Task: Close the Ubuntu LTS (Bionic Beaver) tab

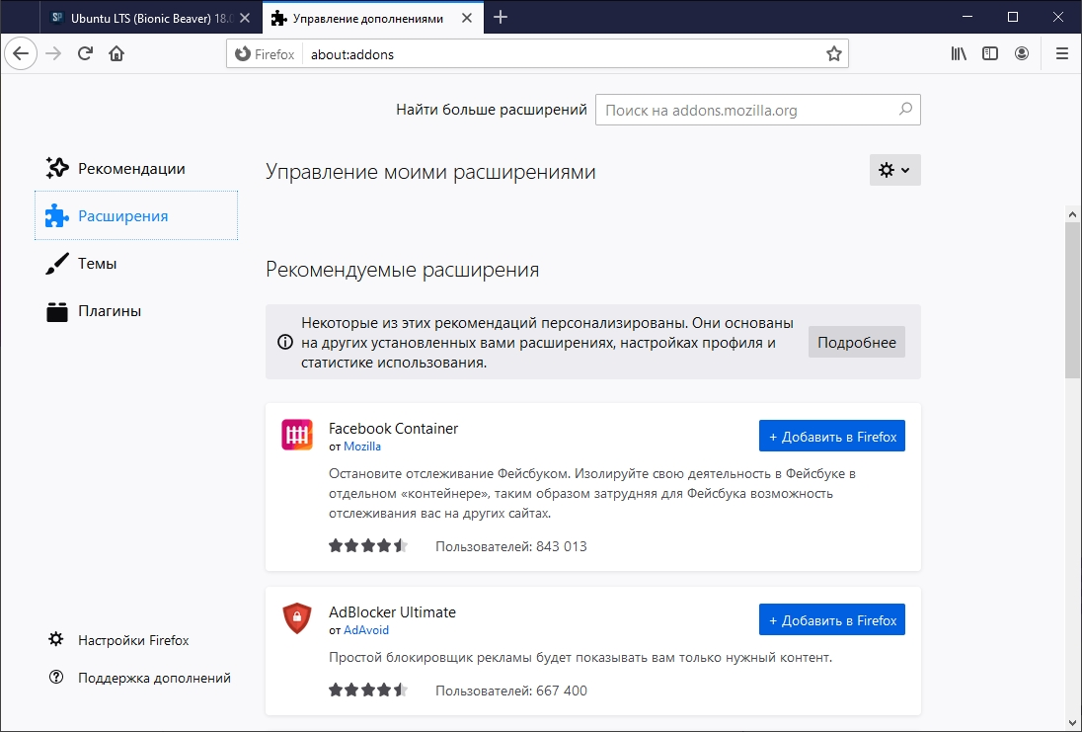Action: click(244, 18)
